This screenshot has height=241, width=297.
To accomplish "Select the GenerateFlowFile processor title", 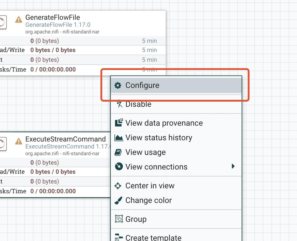I will coord(53,18).
